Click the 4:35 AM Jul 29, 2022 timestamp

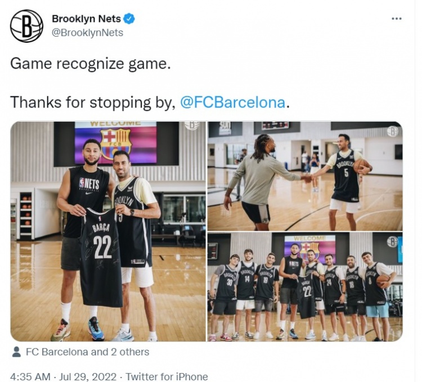pyautogui.click(x=64, y=376)
